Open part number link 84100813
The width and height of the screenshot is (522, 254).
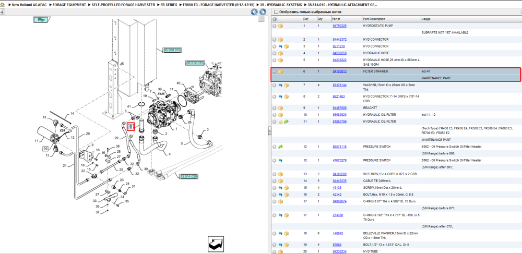340,71
